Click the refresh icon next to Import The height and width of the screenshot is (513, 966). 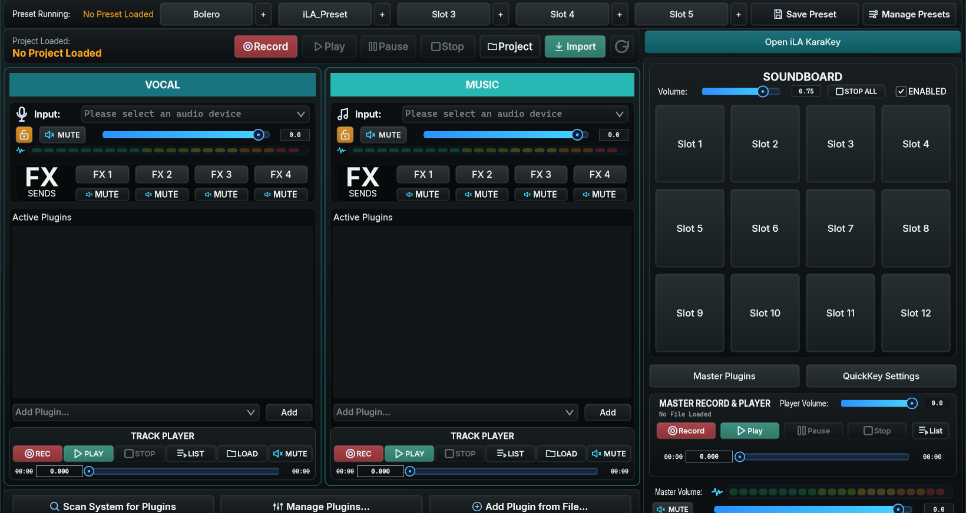click(x=621, y=46)
